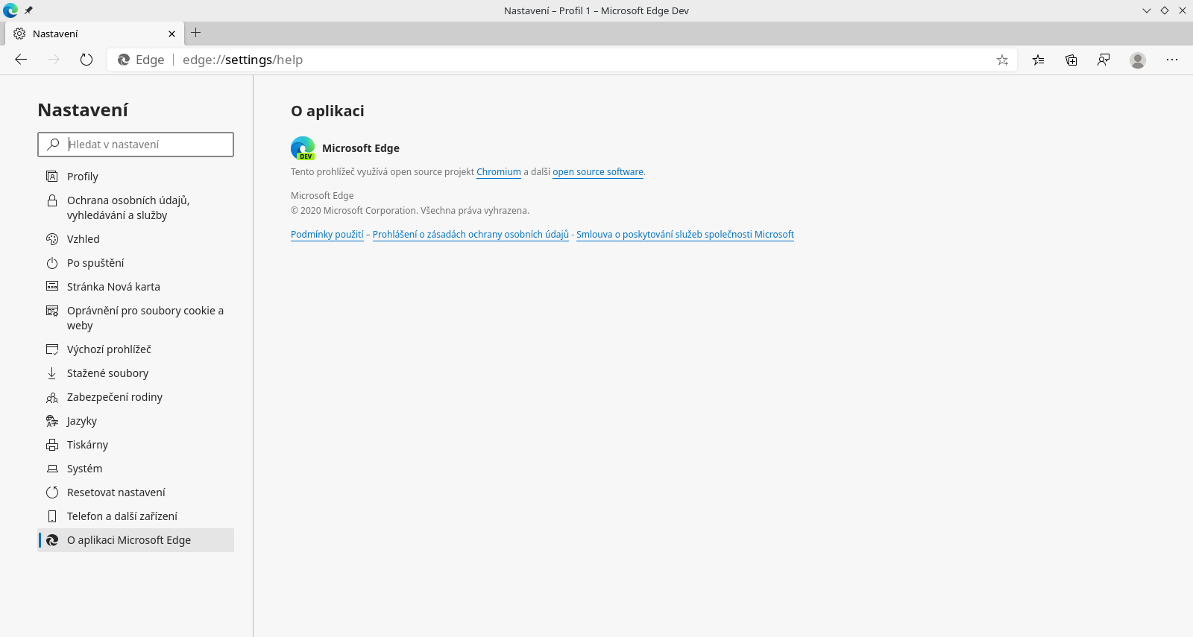Focus the Hledat v nastavení search field
This screenshot has height=637, width=1193.
tap(136, 145)
